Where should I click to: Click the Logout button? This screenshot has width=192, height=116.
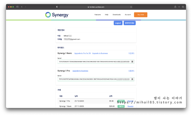click(x=118, y=23)
